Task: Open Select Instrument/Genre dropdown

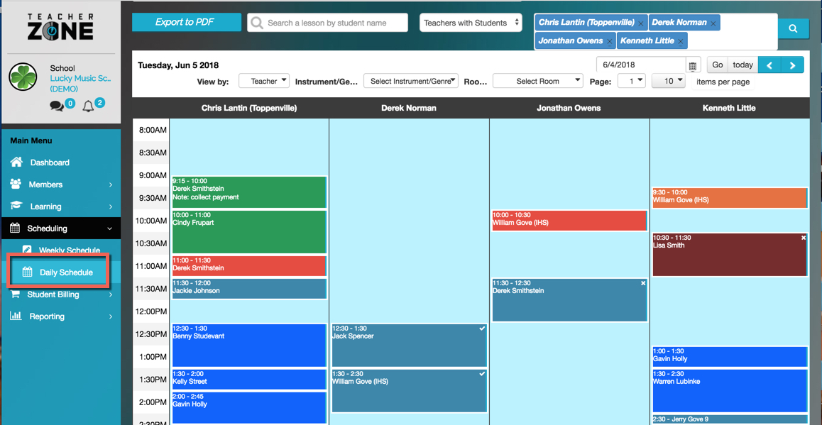Action: 411,81
